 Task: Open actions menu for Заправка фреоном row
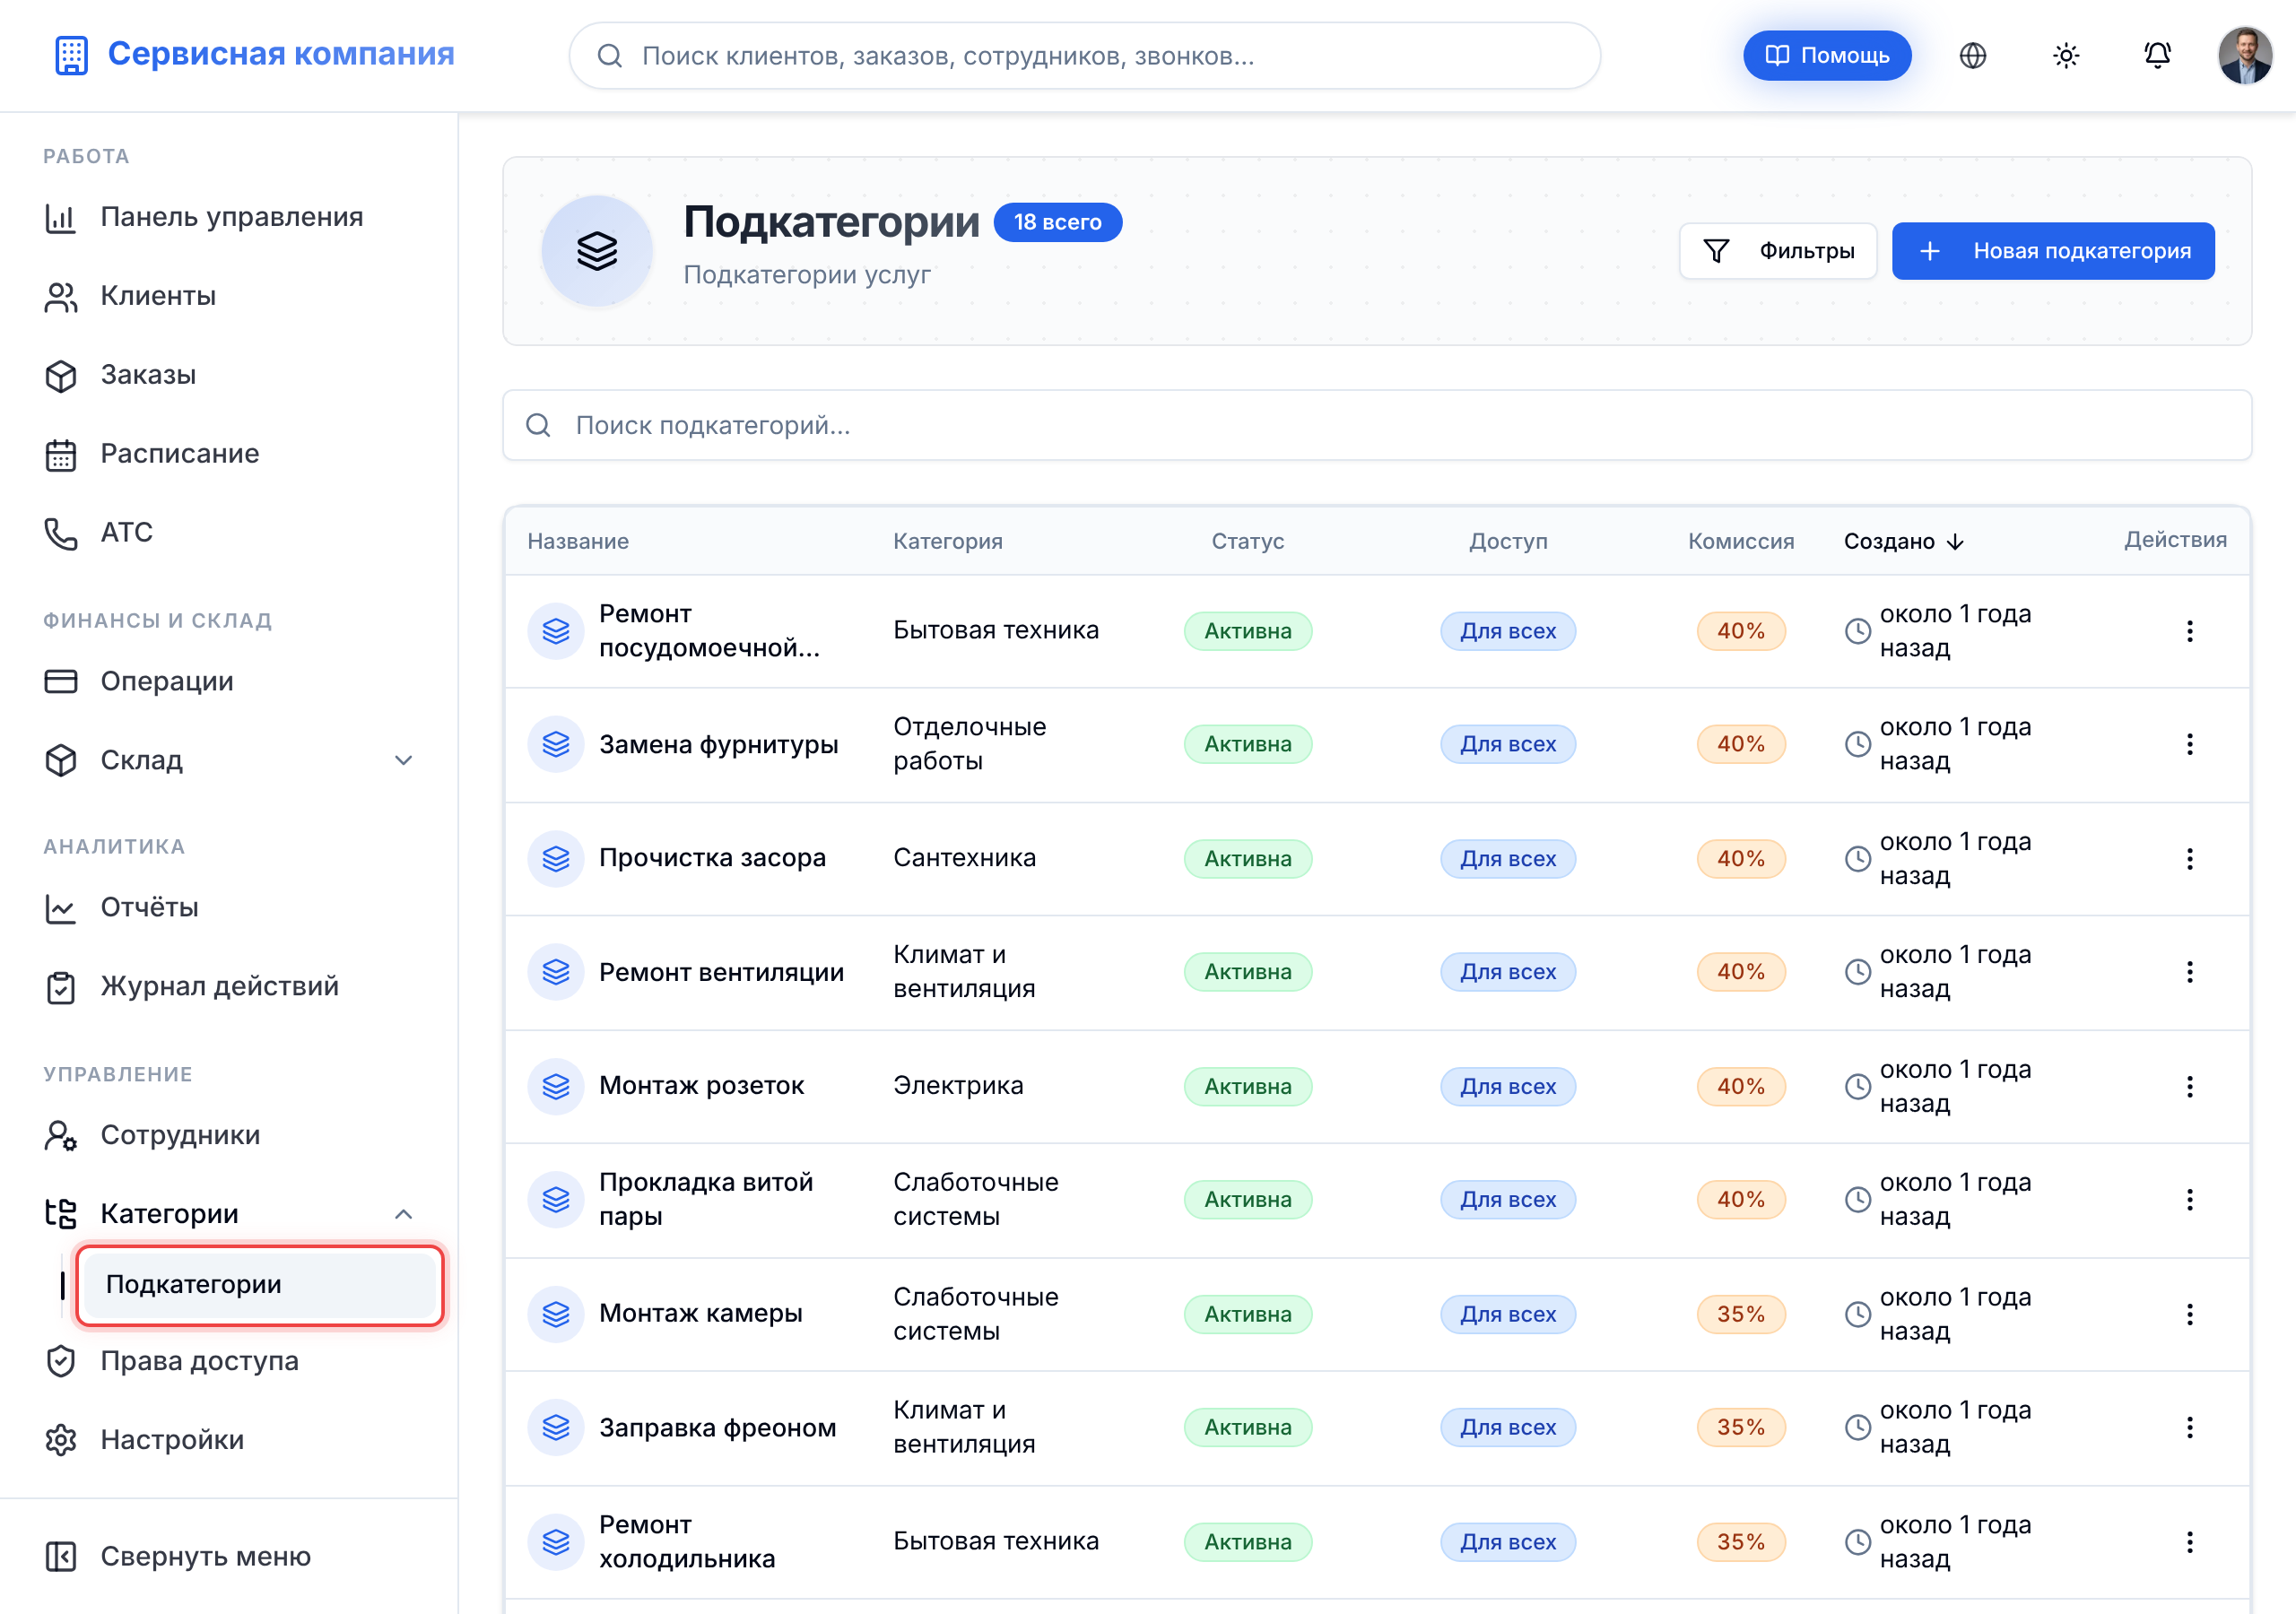click(2190, 1428)
